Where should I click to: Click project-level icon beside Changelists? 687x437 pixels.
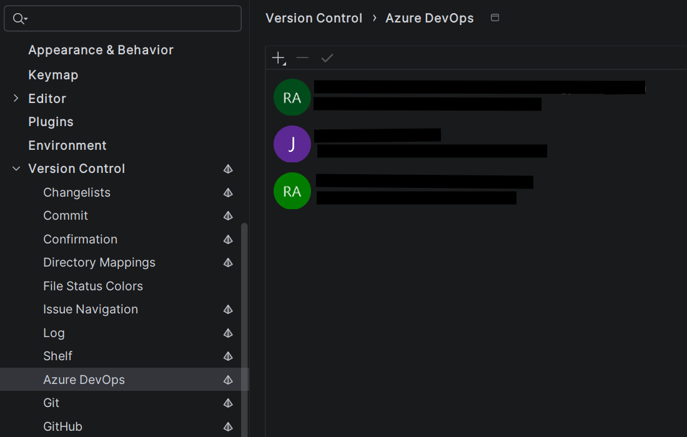[228, 193]
